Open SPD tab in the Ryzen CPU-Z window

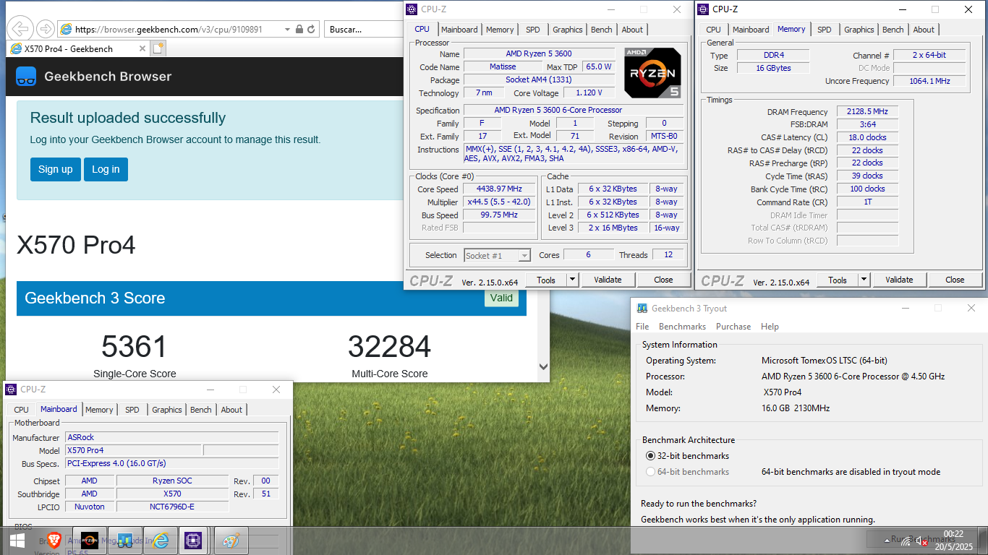533,30
